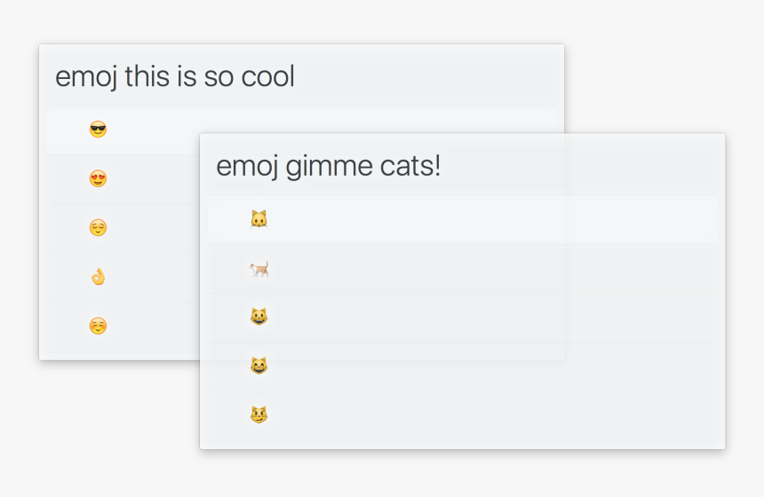Select the sunglasses face emoji result
The image size is (764, 497).
pyautogui.click(x=98, y=130)
